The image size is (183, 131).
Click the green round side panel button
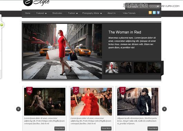click(x=2, y=25)
